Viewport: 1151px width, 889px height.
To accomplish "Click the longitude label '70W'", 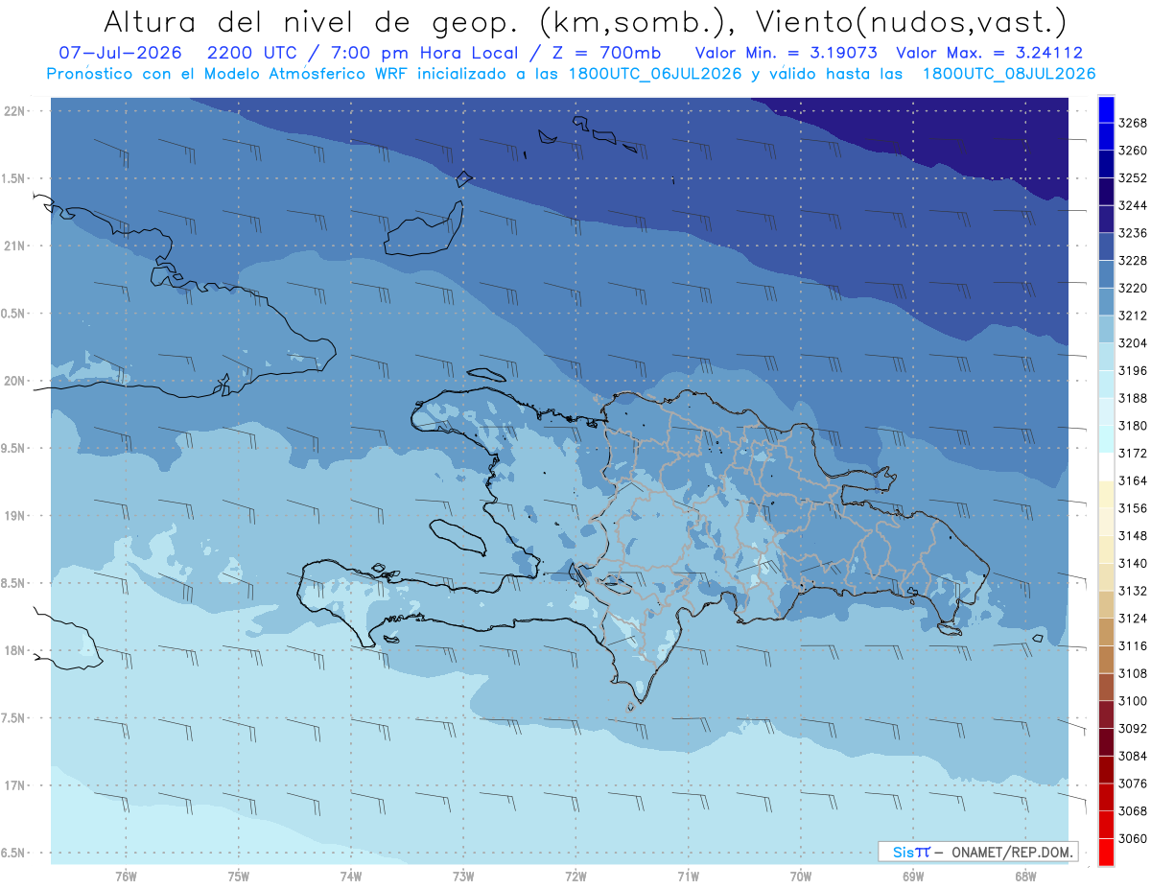I will [801, 876].
